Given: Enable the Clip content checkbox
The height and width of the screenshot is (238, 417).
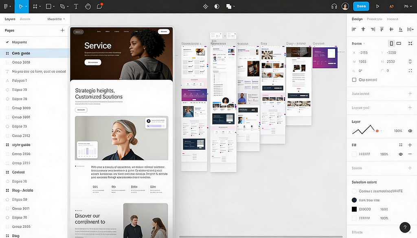Looking at the screenshot, I should click(353, 80).
